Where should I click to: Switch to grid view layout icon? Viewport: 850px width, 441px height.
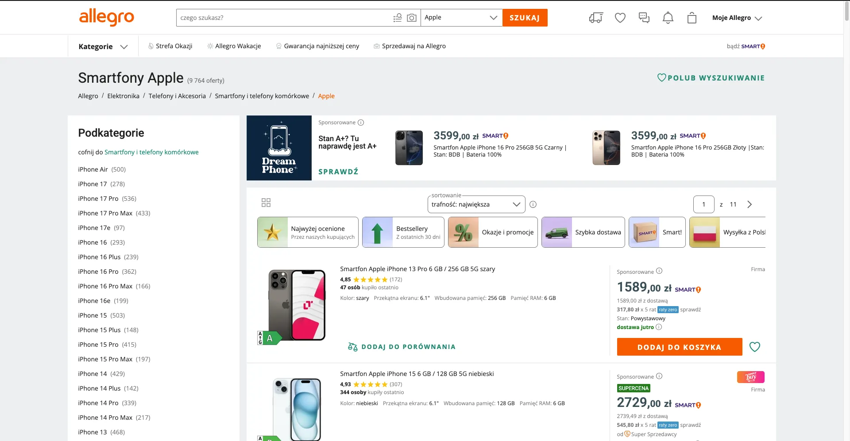[266, 203]
